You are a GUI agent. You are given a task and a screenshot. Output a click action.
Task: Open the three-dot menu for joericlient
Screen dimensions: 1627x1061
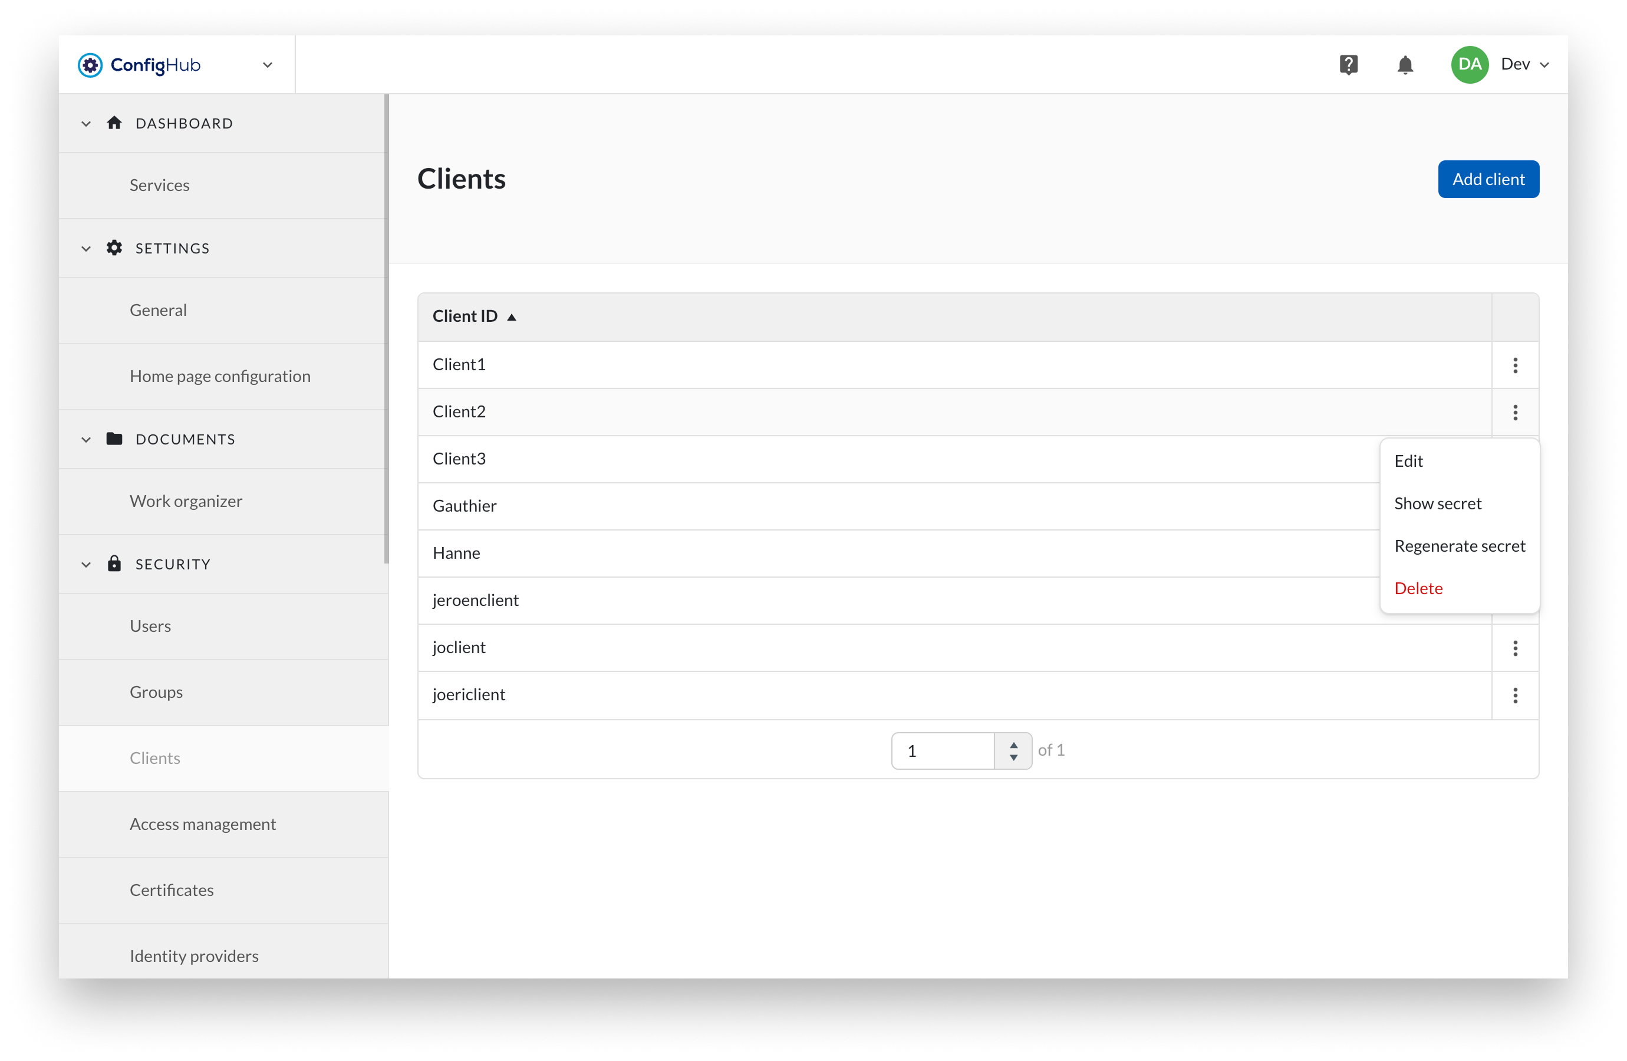click(x=1515, y=696)
